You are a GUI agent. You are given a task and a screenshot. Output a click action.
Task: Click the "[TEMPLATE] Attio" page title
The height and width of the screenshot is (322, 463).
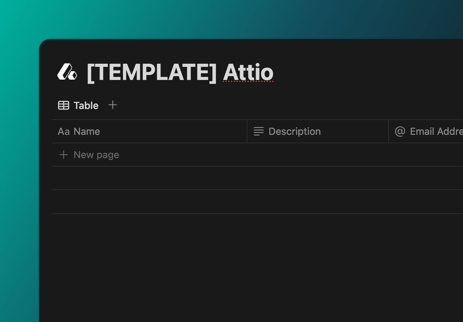point(180,73)
